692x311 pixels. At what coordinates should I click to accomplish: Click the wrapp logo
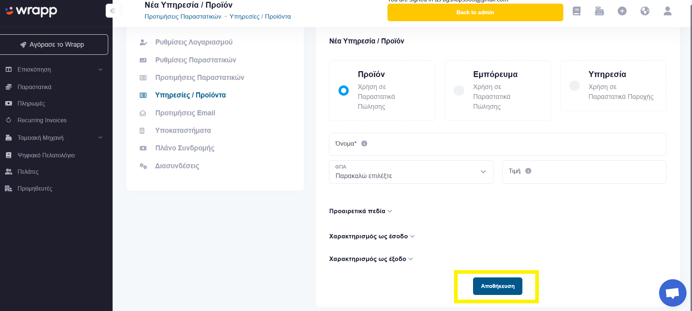31,11
